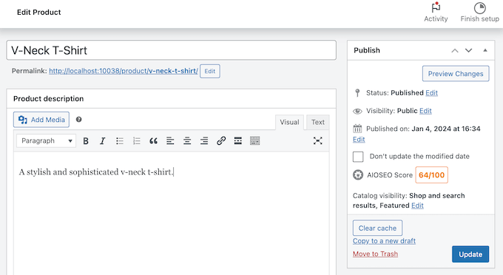
Task: Click the status pin icon
Action: 357,93
